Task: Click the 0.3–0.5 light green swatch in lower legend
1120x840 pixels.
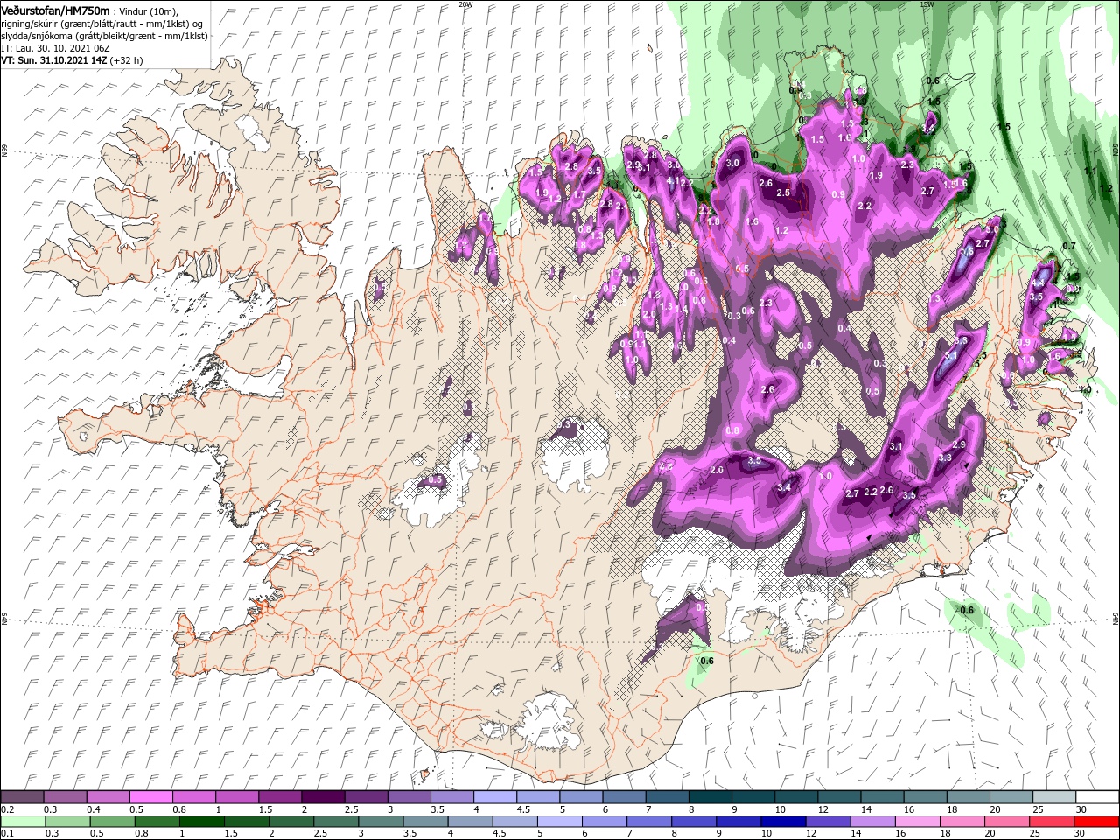Action: tap(67, 822)
